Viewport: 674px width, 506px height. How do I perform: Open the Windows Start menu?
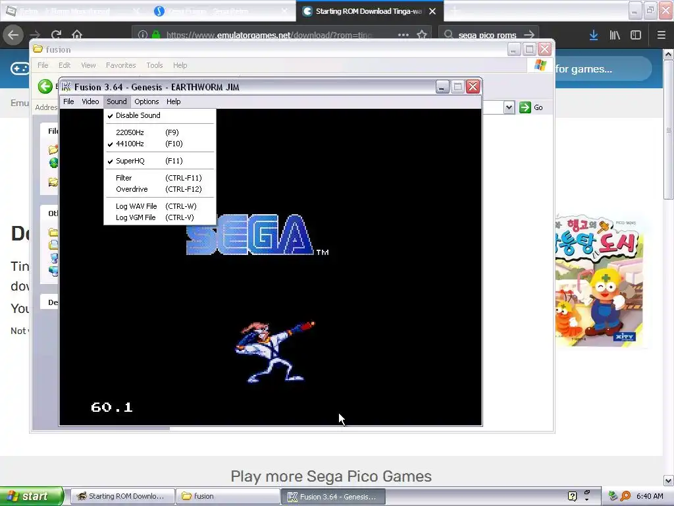[x=32, y=496]
